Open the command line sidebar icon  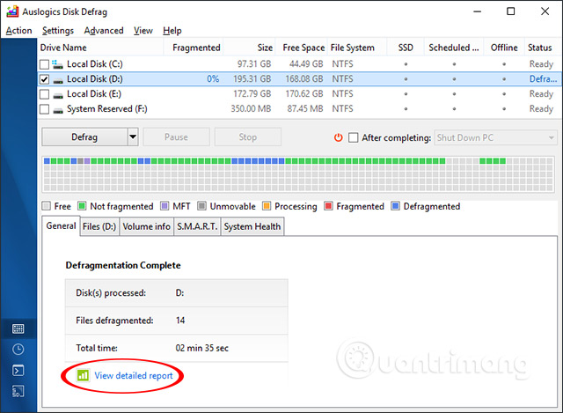point(18,370)
